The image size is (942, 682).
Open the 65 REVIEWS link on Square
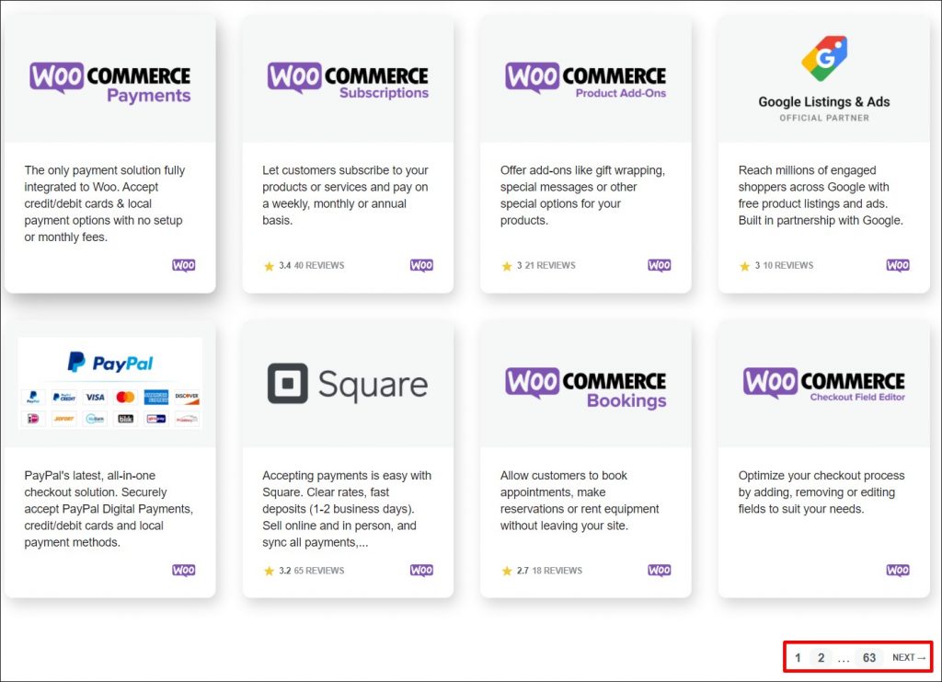[x=319, y=571]
